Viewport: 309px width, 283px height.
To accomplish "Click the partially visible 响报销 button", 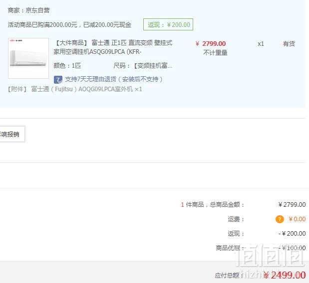I will [x=12, y=134].
